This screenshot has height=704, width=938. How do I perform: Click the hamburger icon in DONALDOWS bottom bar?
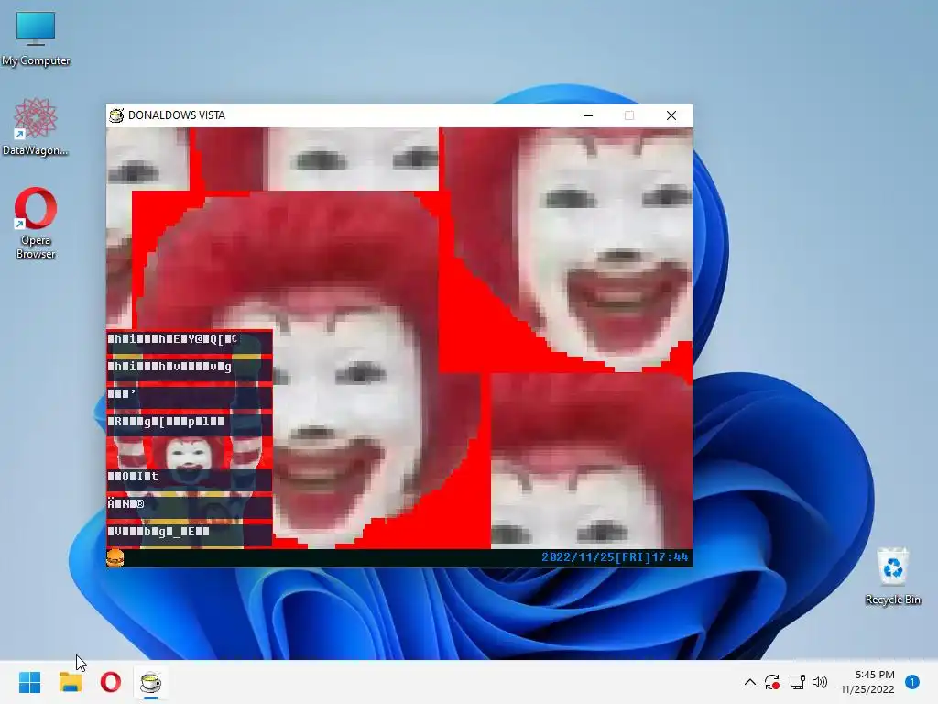click(115, 558)
